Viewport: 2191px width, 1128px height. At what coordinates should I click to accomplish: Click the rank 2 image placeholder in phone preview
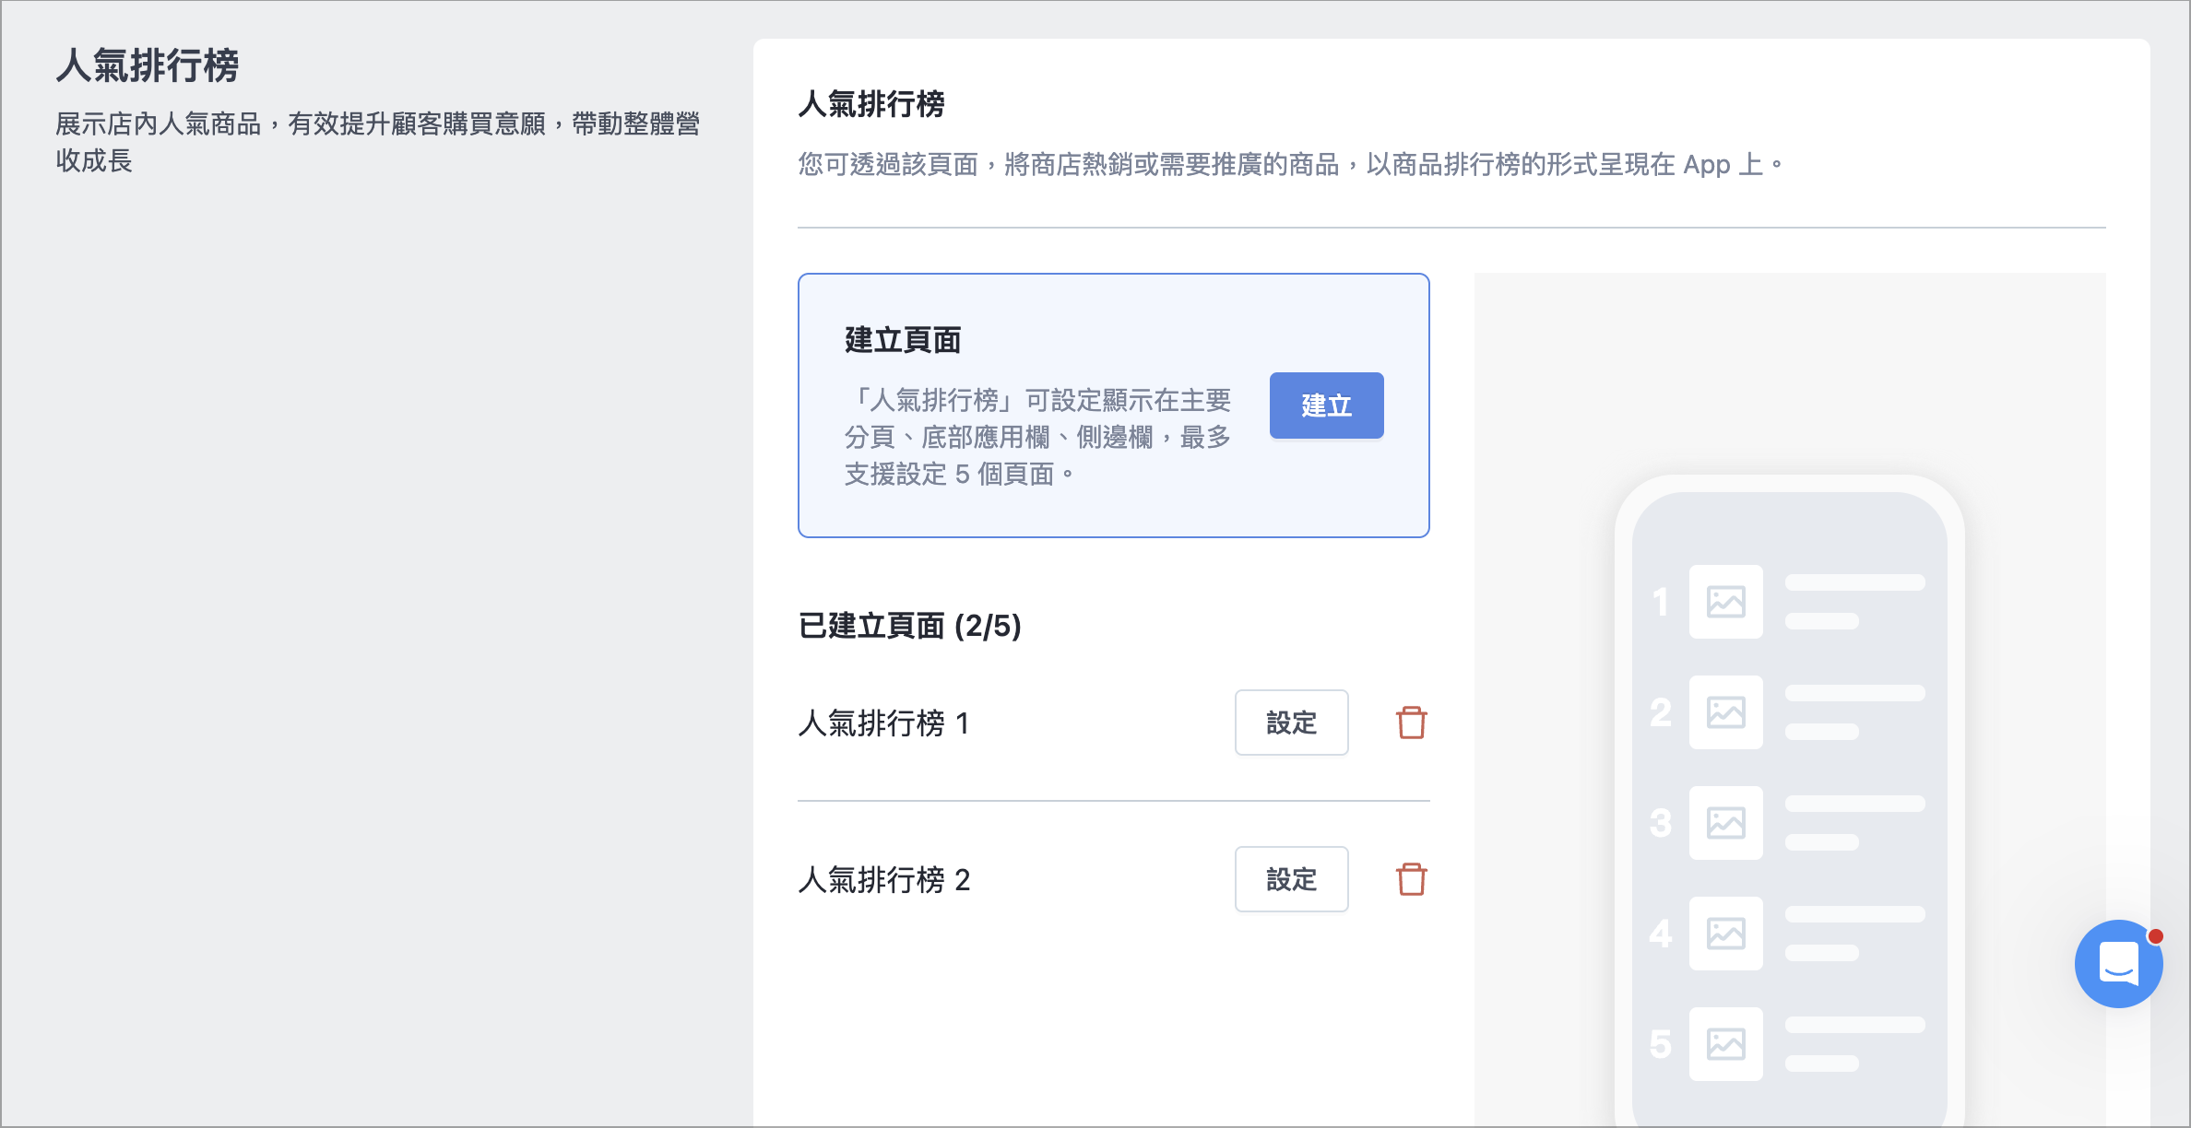point(1725,712)
